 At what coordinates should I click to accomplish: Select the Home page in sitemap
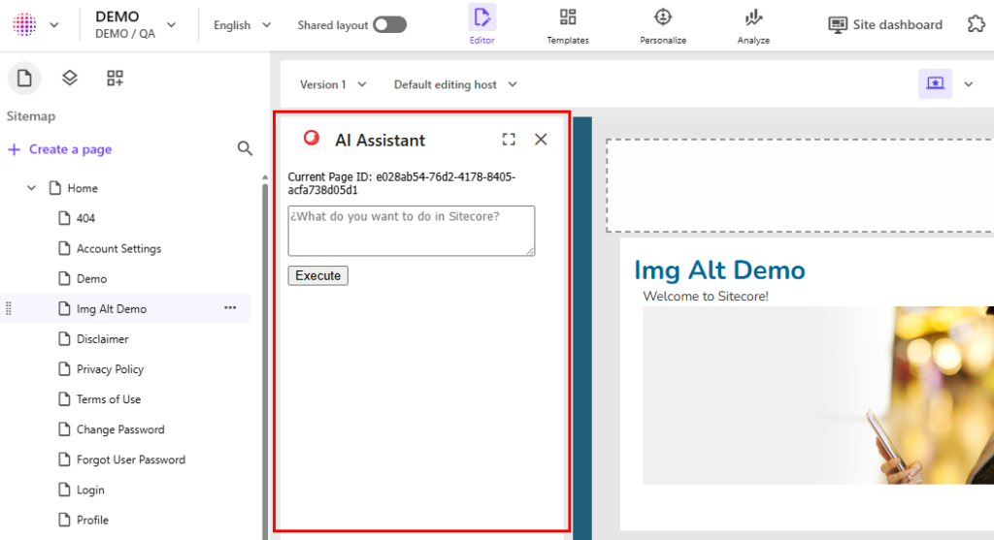83,188
